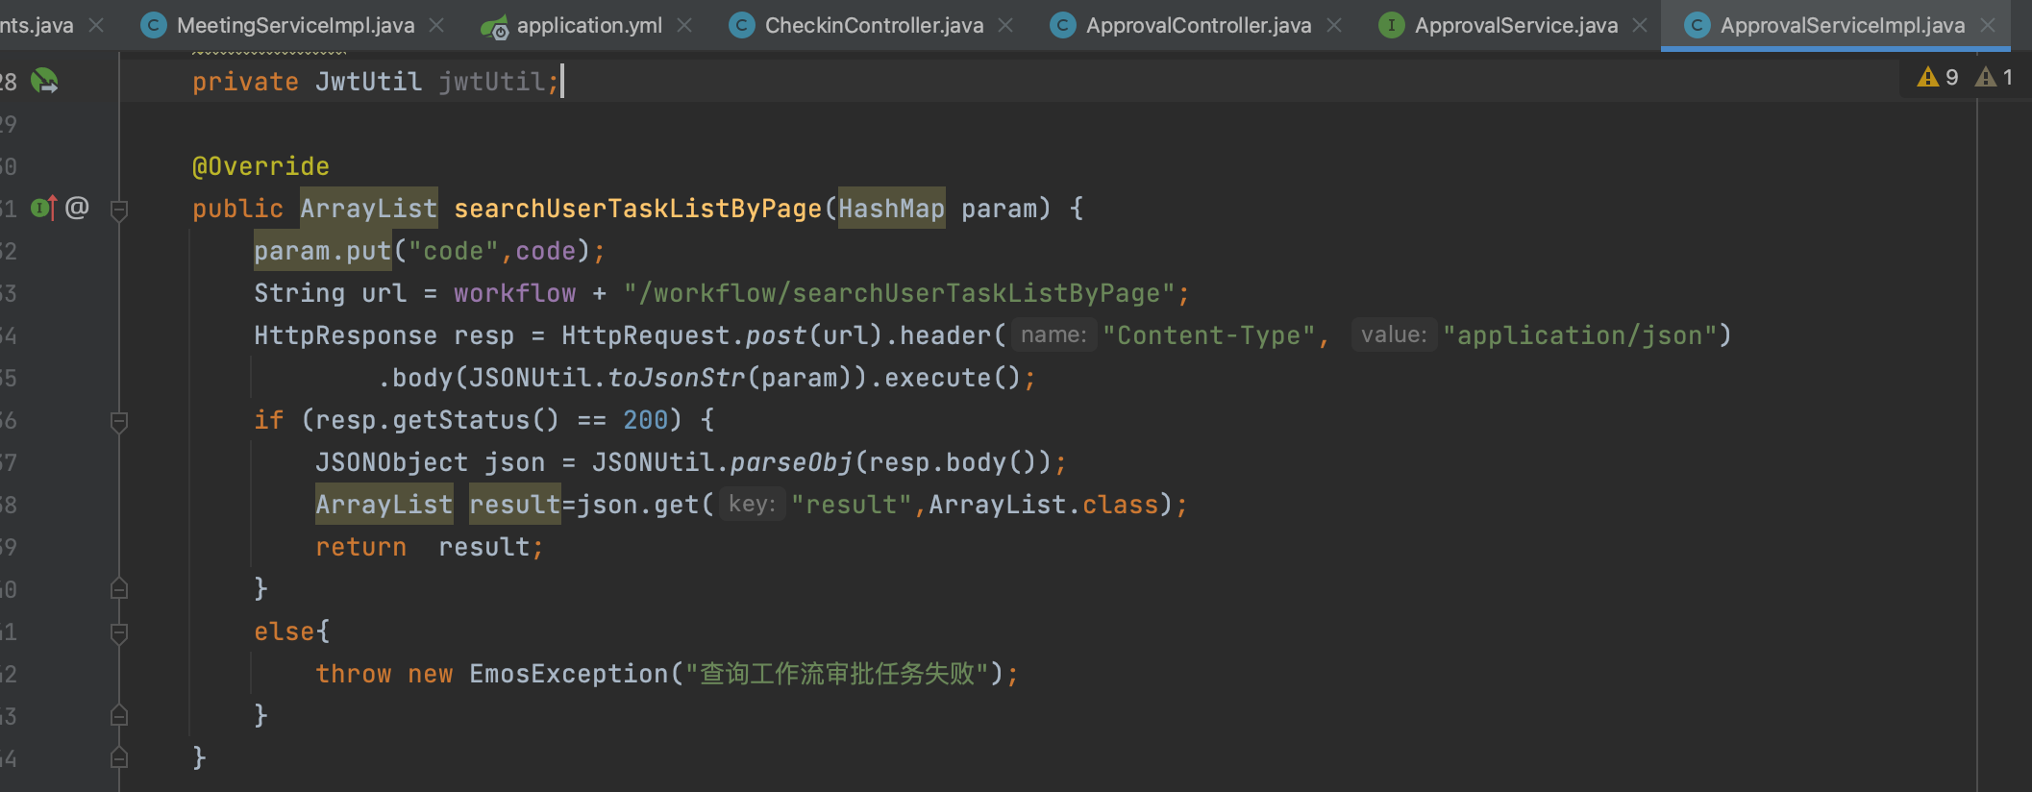Viewport: 2032px width, 792px height.
Task: Click the JwtUtil type name
Action: (x=368, y=82)
